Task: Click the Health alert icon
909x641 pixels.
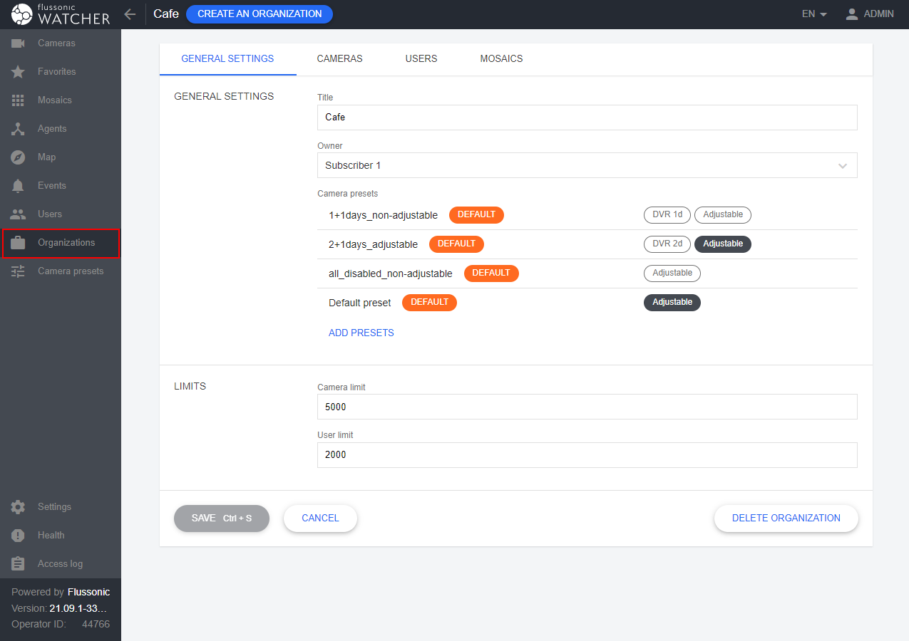Action: (x=19, y=536)
